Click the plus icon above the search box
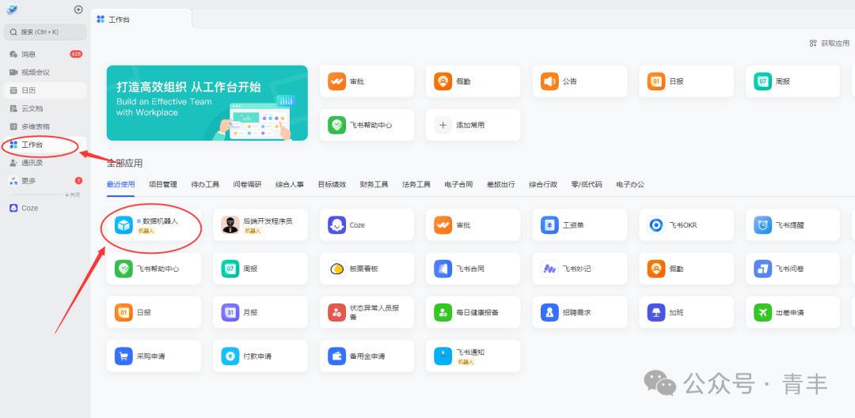The width and height of the screenshot is (855, 418). click(x=78, y=9)
